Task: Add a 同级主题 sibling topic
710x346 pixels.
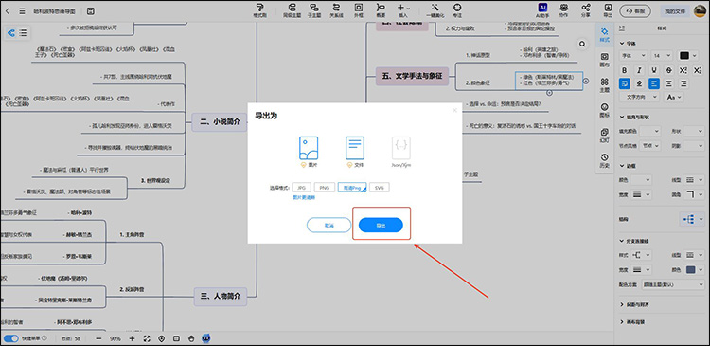Action: pos(292,10)
